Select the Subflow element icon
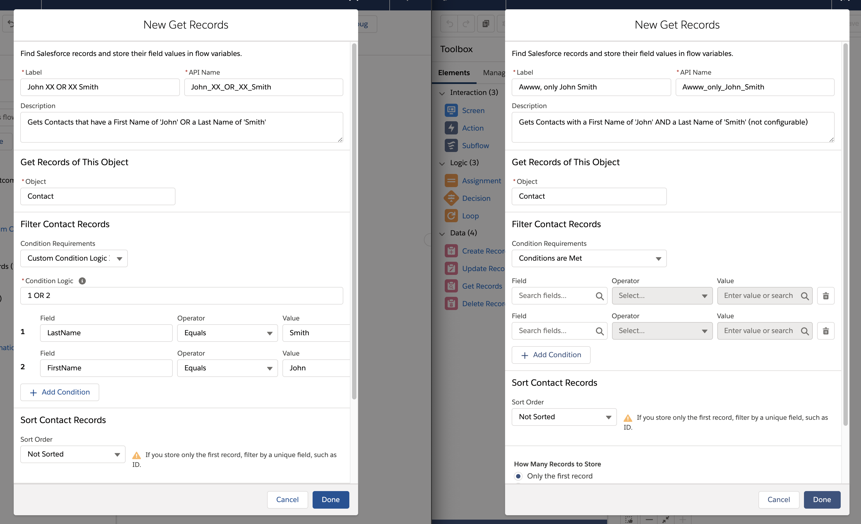Image resolution: width=861 pixels, height=524 pixels. pyautogui.click(x=451, y=145)
